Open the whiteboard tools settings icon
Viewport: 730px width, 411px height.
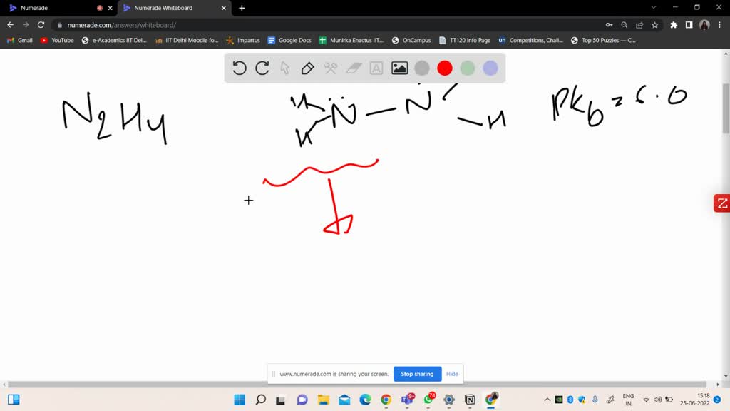coord(331,68)
